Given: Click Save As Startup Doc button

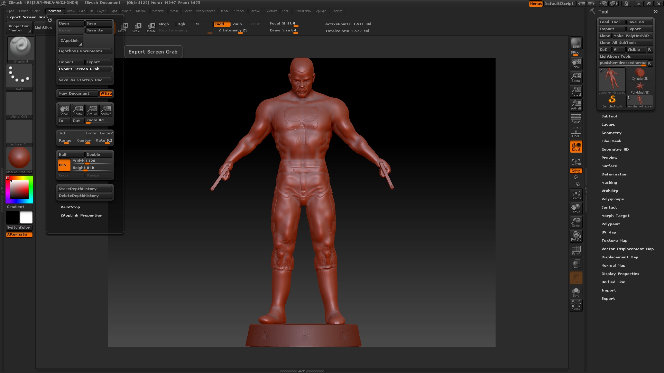Looking at the screenshot, I should (x=85, y=80).
